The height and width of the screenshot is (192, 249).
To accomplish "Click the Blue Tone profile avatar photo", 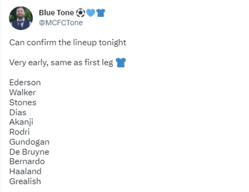I will (x=21, y=18).
